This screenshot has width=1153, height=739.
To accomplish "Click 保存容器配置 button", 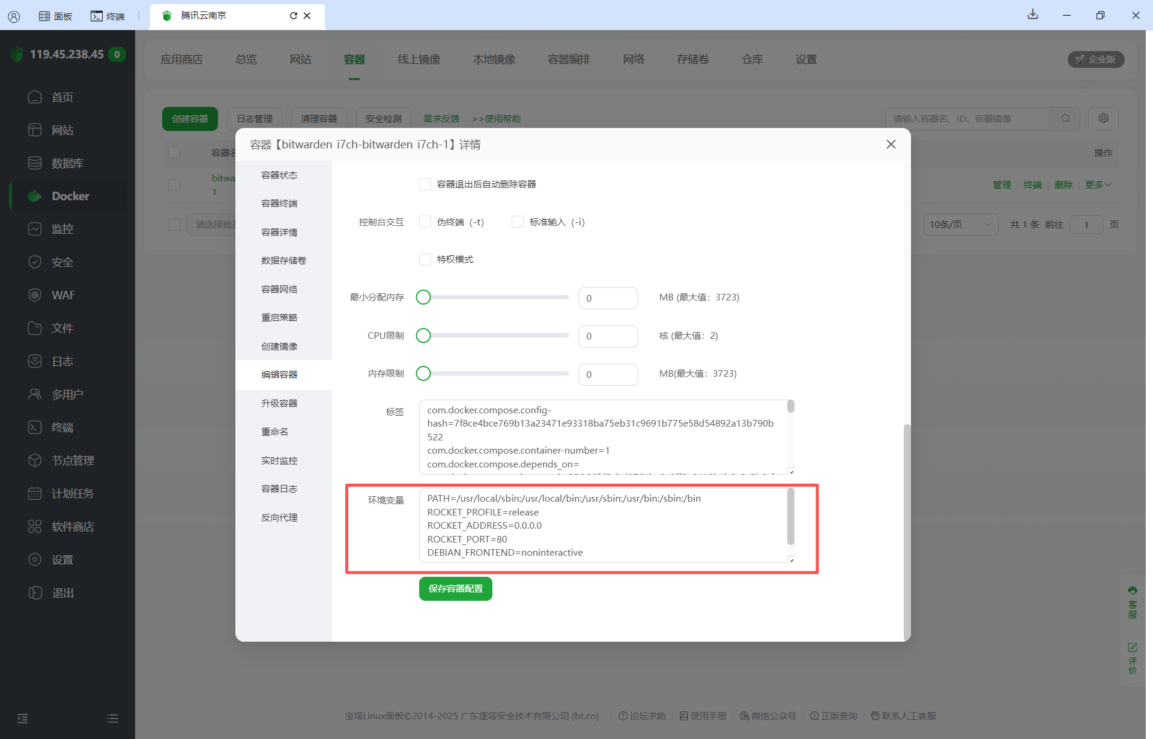I will coord(455,589).
